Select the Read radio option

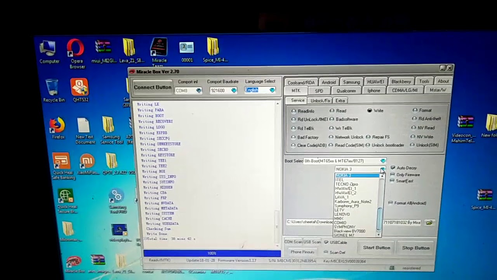[338, 111]
